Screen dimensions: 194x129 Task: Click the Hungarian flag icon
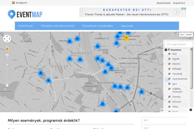[13, 3]
